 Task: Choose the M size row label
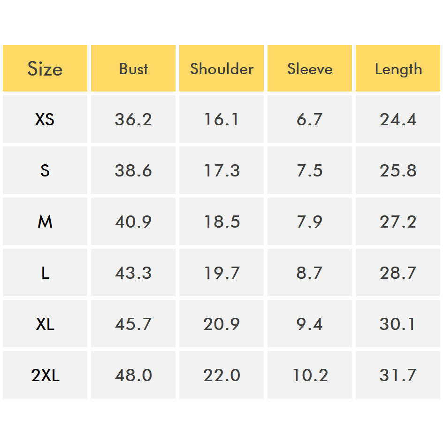pos(45,222)
